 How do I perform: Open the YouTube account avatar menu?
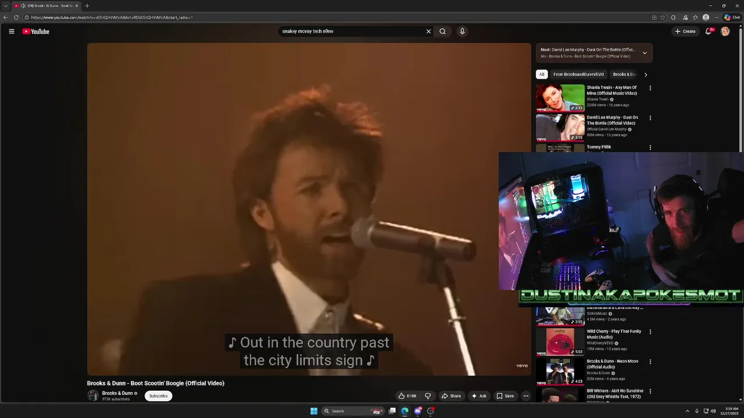click(x=725, y=31)
